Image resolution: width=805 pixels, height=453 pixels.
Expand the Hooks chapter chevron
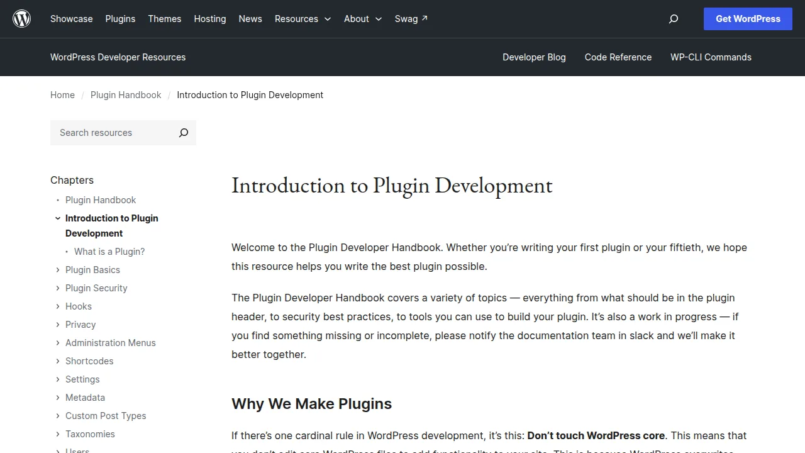click(x=58, y=306)
